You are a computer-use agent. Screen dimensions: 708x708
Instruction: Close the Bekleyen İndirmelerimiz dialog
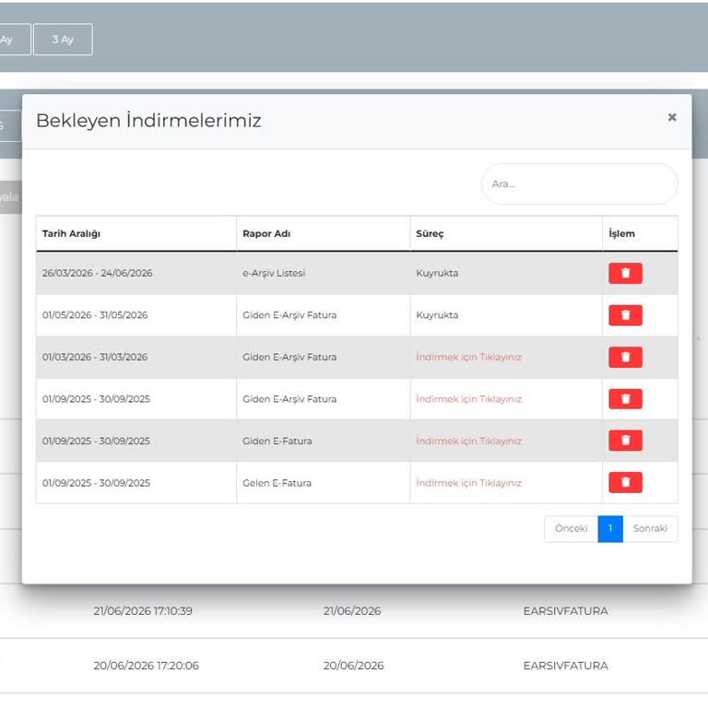coord(672,117)
